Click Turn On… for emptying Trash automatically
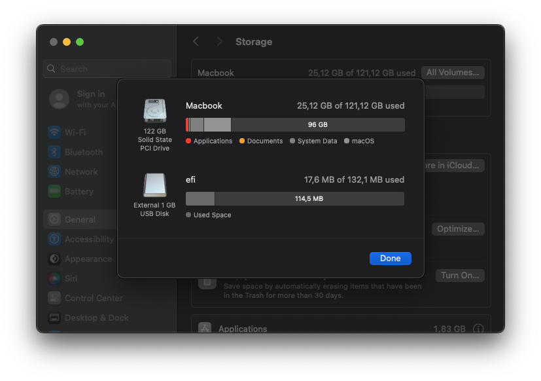Image resolution: width=541 pixels, height=381 pixels. pos(459,276)
